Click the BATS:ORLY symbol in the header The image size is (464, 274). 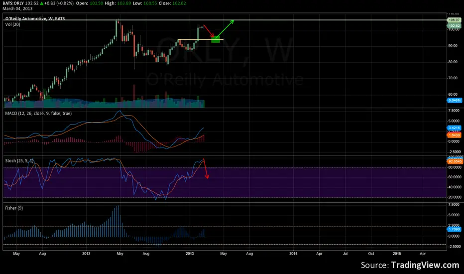tap(13, 3)
